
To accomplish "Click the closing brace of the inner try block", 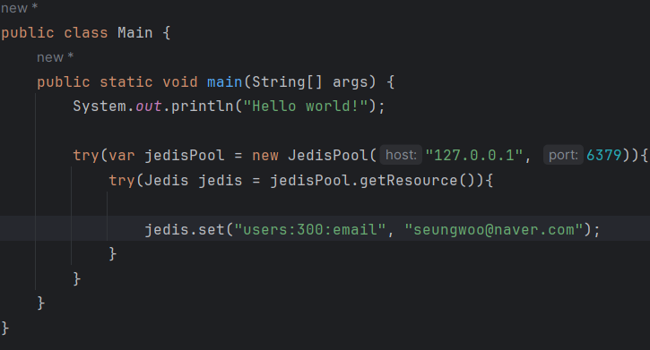I will (113, 254).
